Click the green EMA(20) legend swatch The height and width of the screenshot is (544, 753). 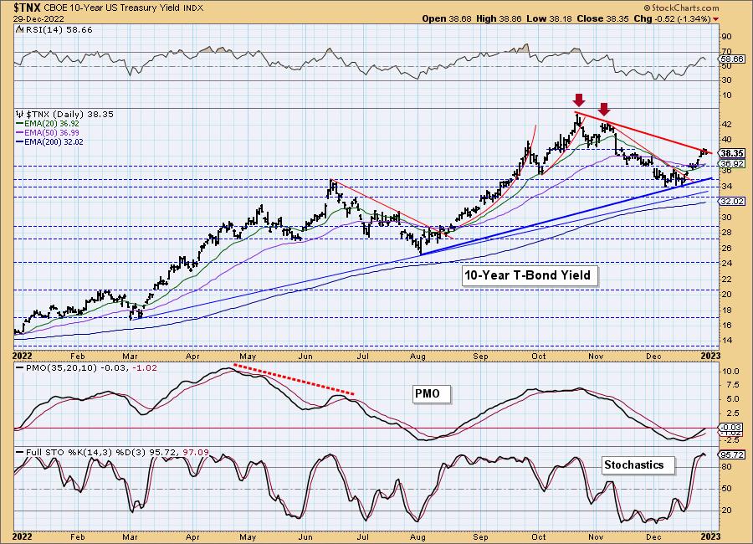click(x=19, y=124)
